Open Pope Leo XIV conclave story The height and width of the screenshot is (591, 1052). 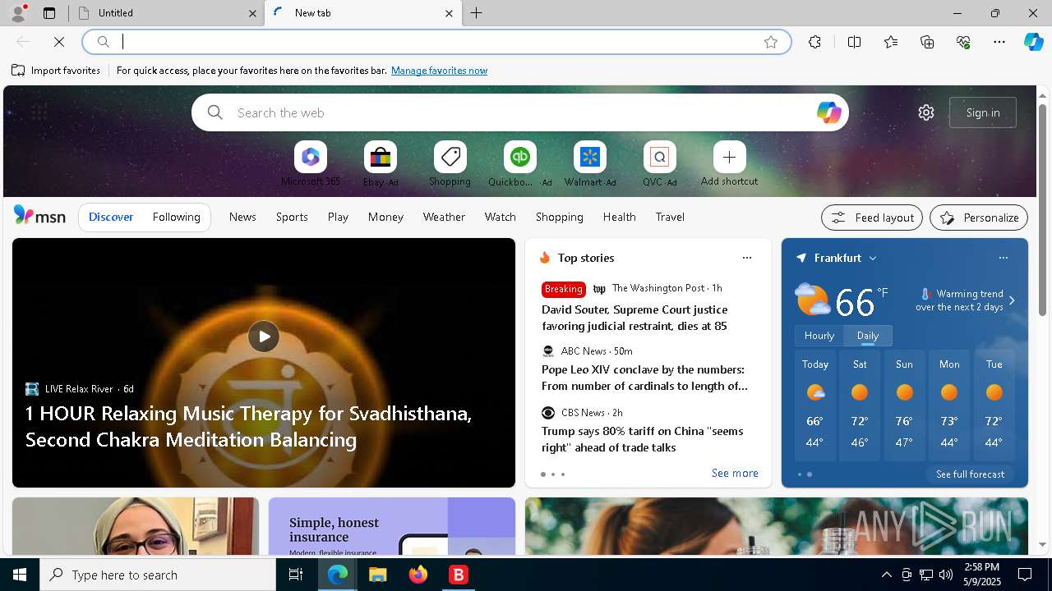(644, 378)
